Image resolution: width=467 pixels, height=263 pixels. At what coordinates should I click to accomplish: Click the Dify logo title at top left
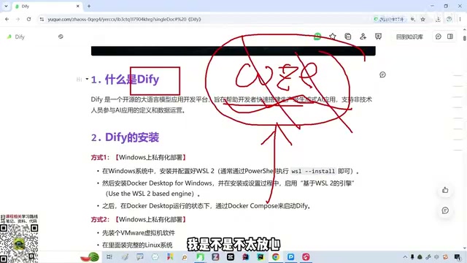(x=16, y=37)
